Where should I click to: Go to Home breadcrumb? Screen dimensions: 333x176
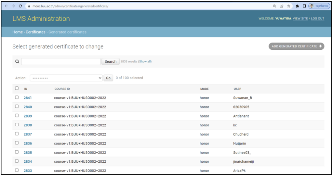[x=17, y=32]
